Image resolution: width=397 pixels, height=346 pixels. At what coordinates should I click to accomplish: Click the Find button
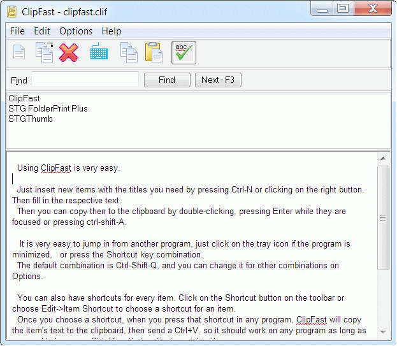coord(167,80)
